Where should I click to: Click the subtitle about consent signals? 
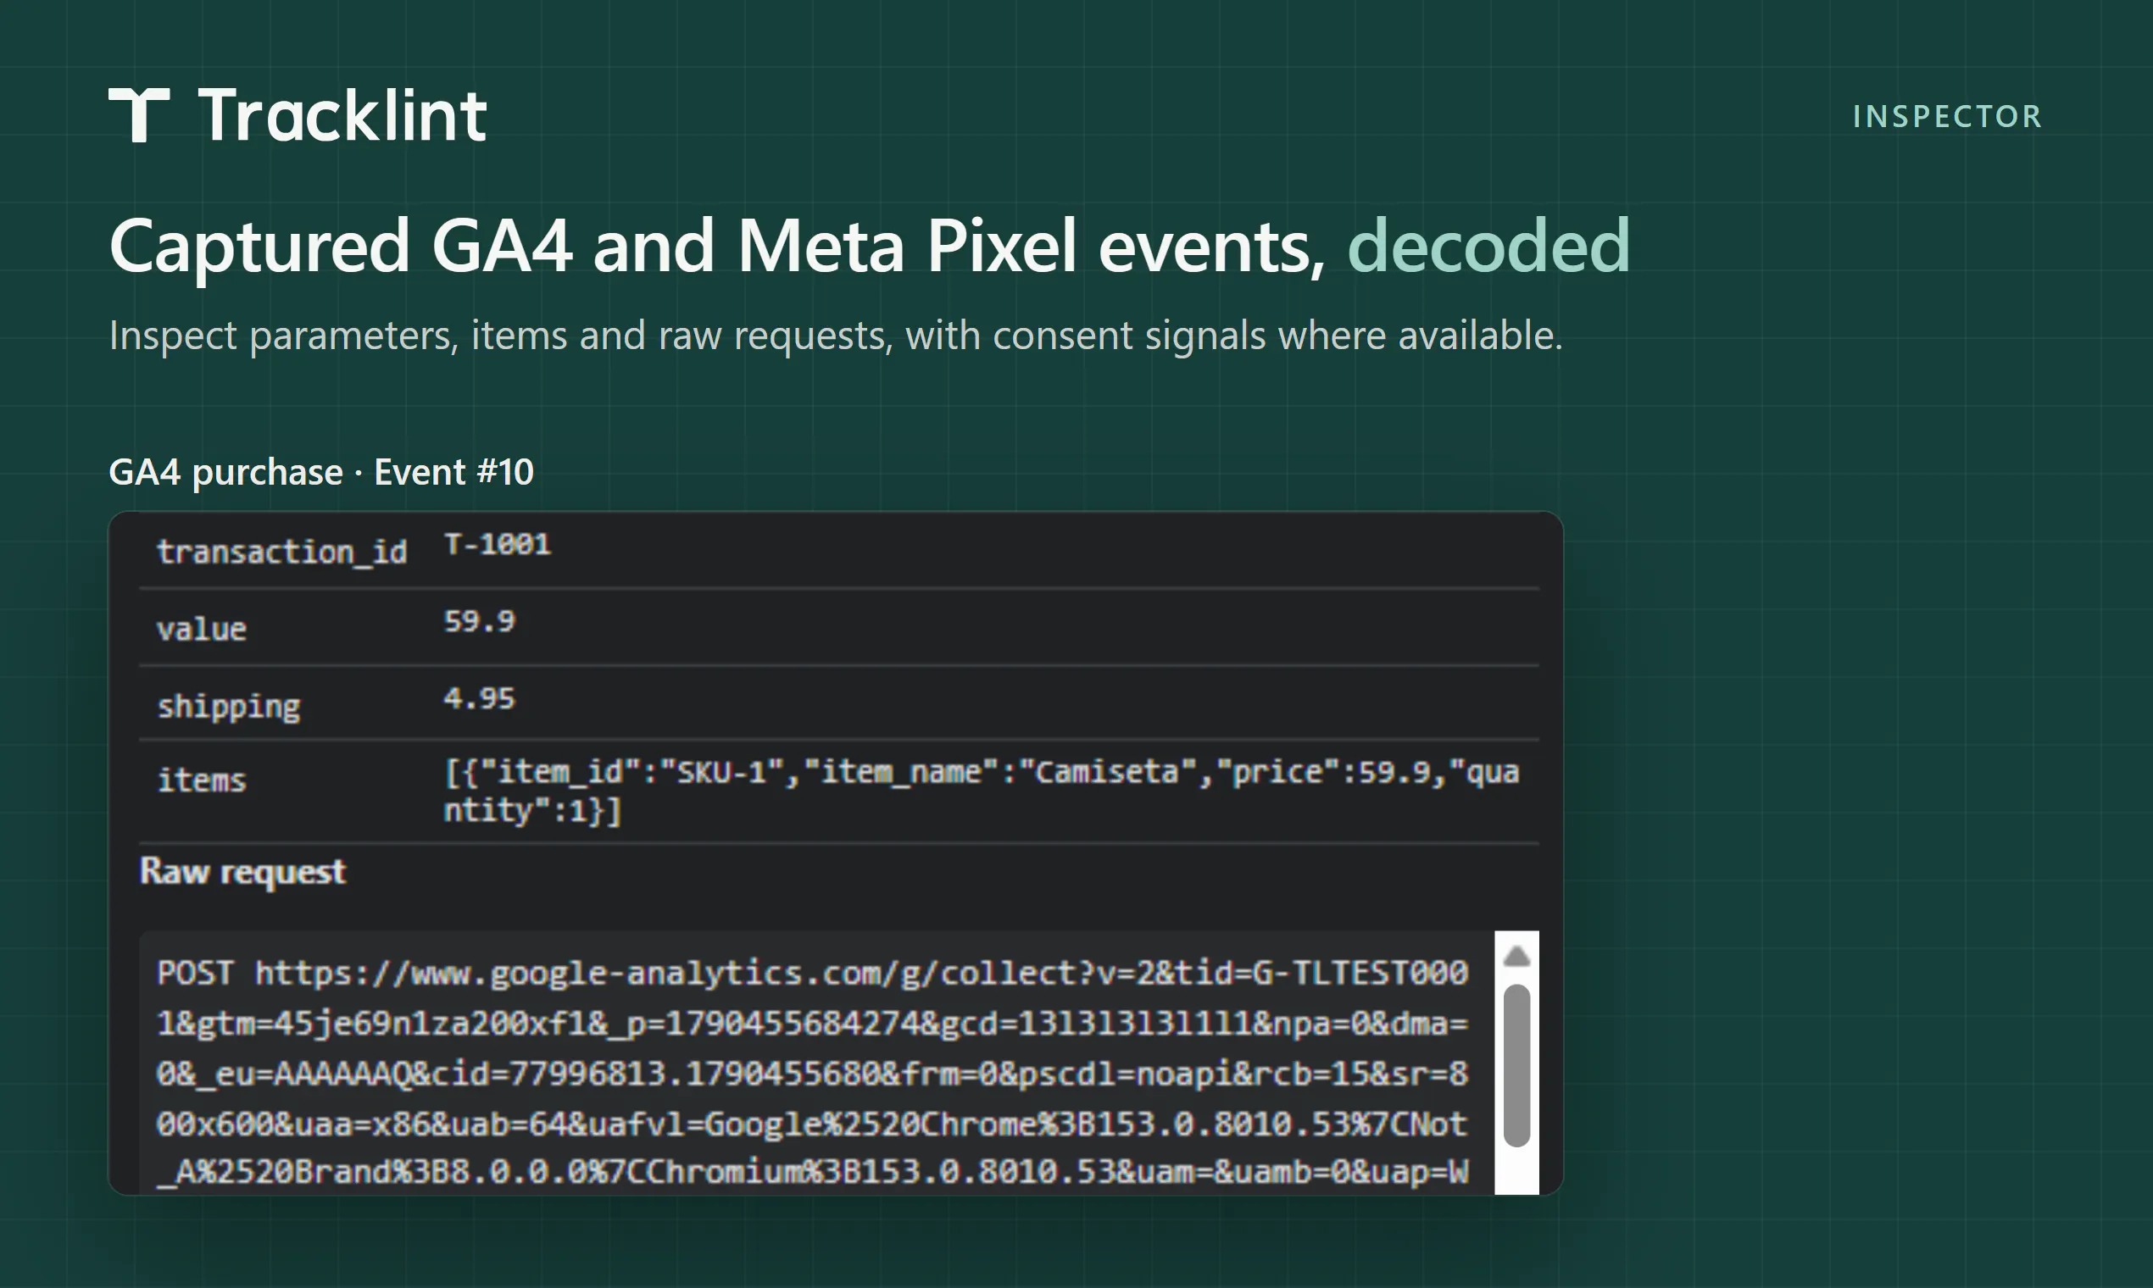835,335
